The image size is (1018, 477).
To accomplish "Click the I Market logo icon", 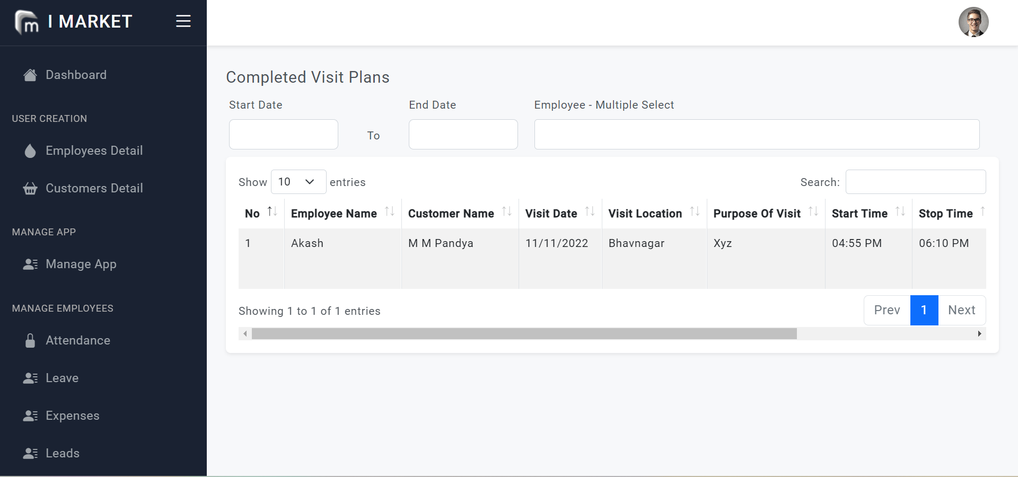I will 27,22.
